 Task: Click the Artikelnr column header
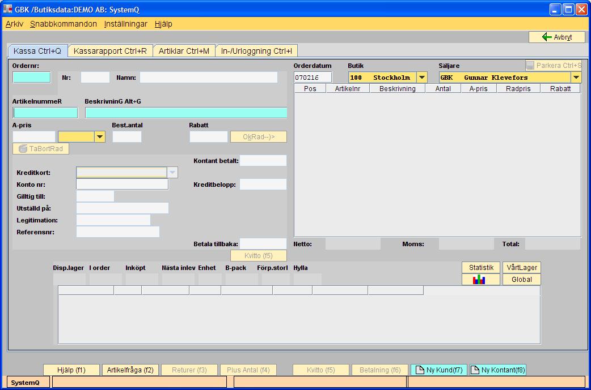(348, 89)
